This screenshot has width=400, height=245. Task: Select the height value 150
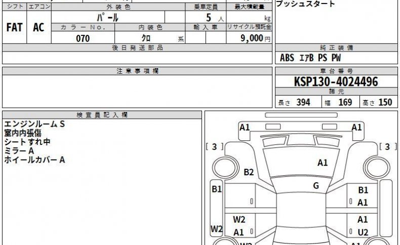click(x=385, y=102)
